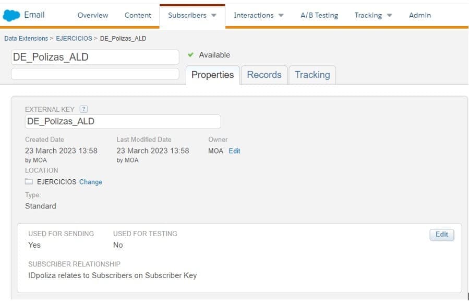Screen dimensions: 469x301
Task: Select the Properties tab
Action: tap(212, 75)
